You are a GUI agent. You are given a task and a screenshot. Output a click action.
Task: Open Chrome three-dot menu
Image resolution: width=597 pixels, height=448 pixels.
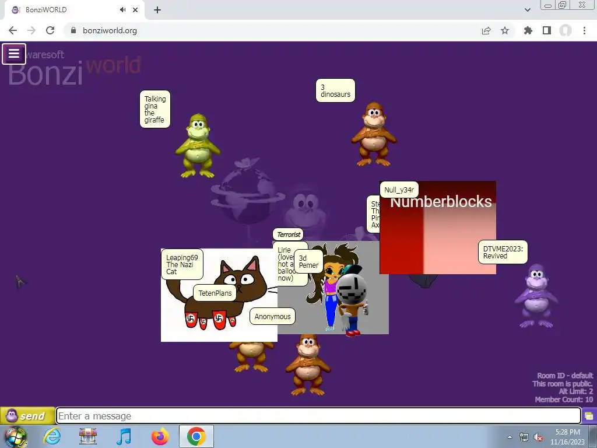tap(584, 30)
